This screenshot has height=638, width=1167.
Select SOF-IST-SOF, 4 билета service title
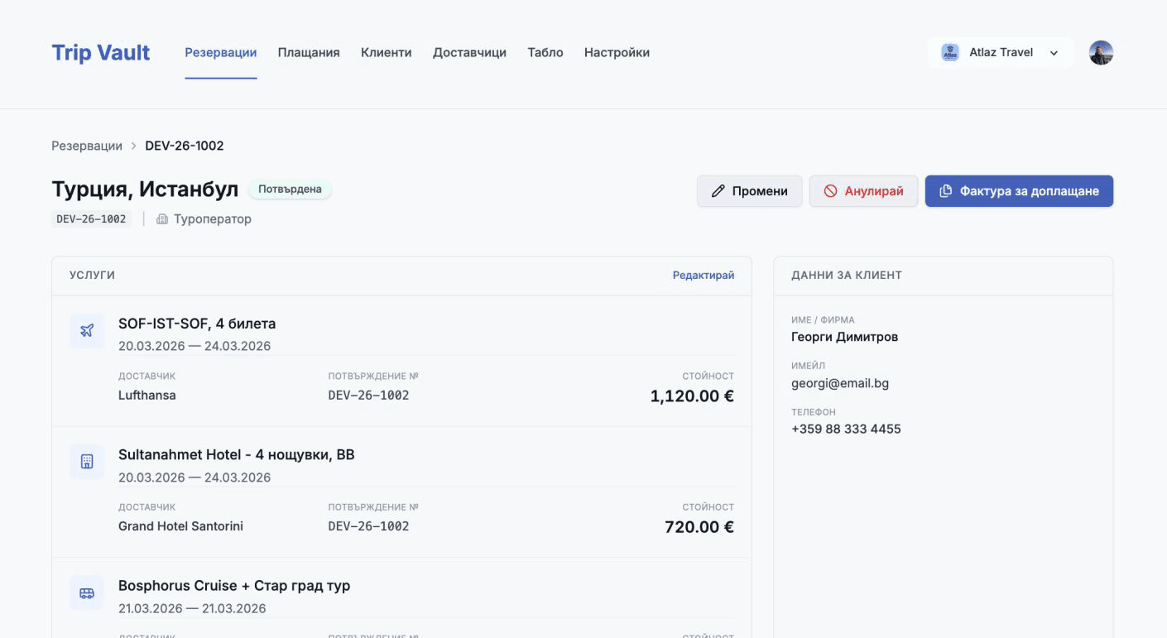[x=197, y=324]
